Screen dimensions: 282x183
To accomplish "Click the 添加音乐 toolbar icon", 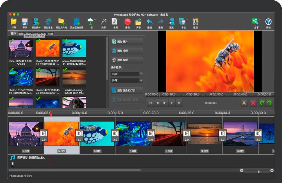I will (48, 22).
